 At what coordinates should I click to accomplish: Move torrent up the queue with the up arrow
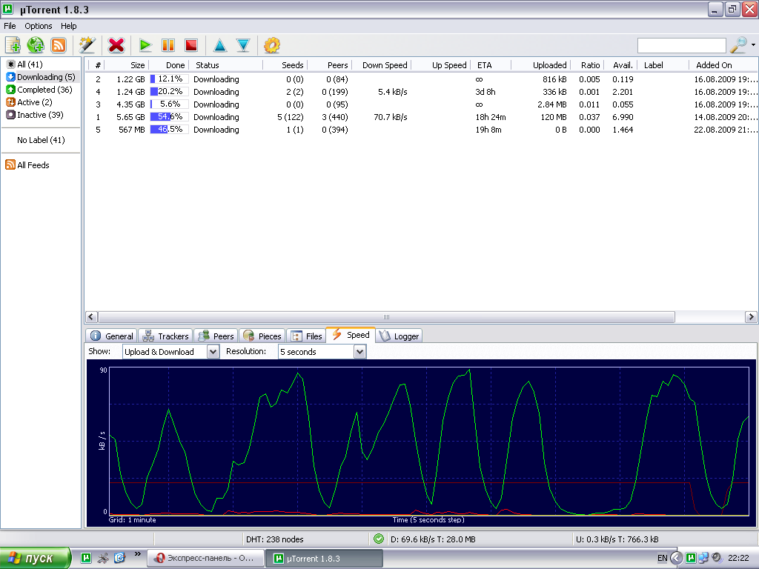coord(220,45)
